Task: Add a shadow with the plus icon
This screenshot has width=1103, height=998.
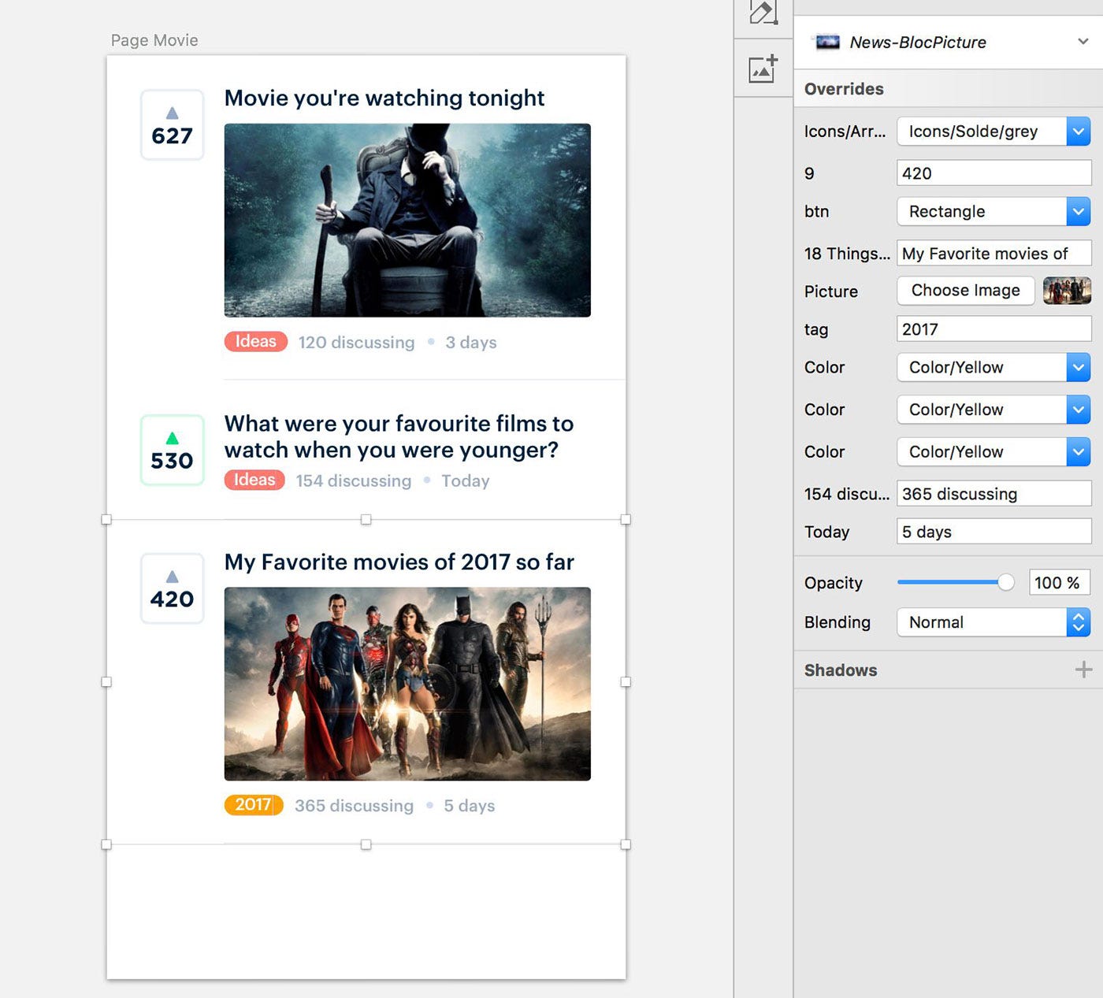Action: pyautogui.click(x=1083, y=670)
